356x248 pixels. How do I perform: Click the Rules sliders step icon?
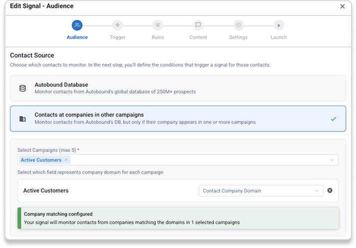point(158,25)
